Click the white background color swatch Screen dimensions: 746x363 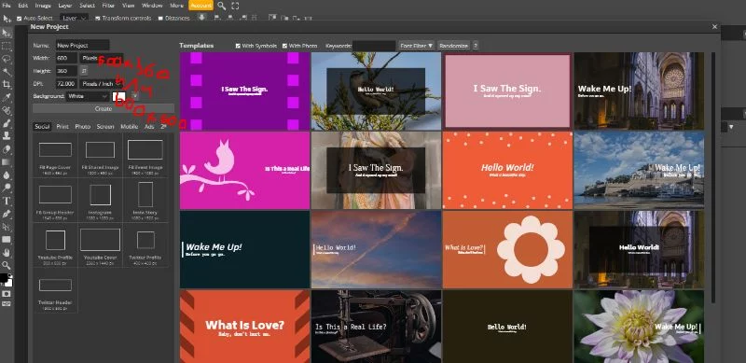click(x=118, y=96)
